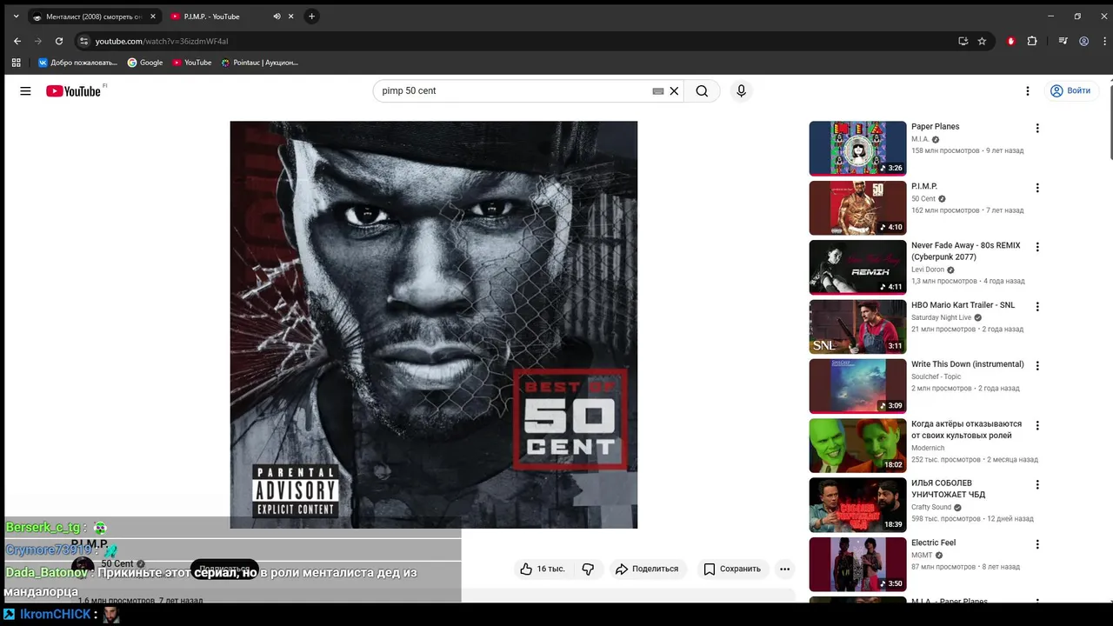The height and width of the screenshot is (626, 1113).
Task: Open options menu for P.I.M.P. suggested video
Action: (x=1036, y=188)
